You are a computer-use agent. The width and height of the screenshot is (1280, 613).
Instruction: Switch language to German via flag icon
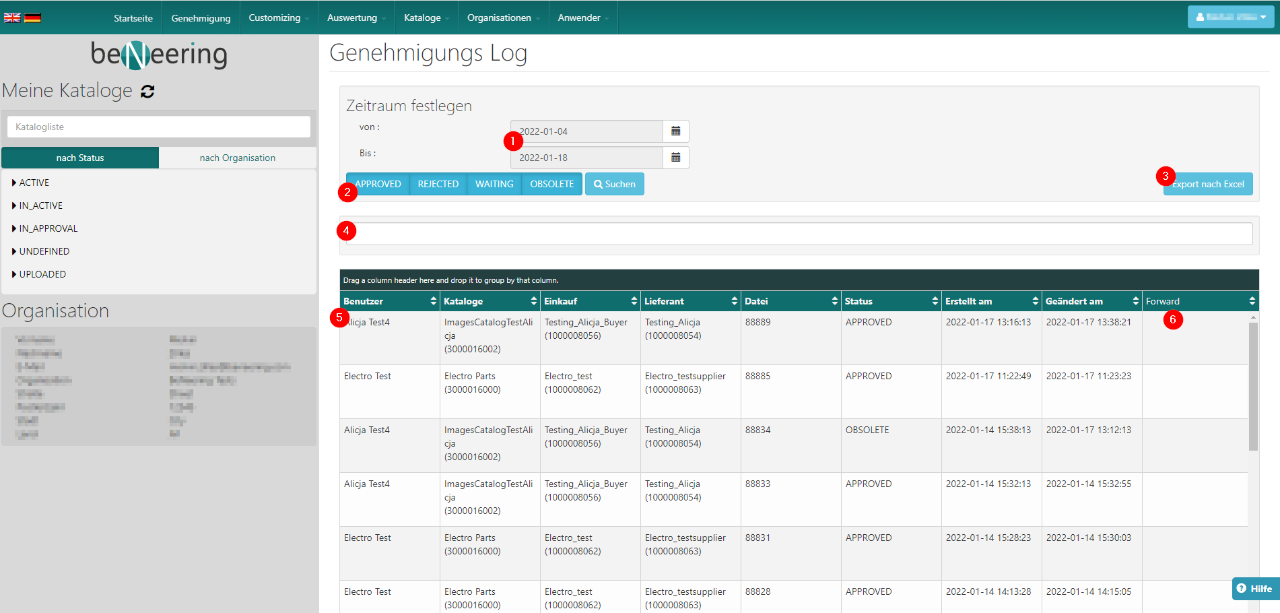(x=32, y=18)
